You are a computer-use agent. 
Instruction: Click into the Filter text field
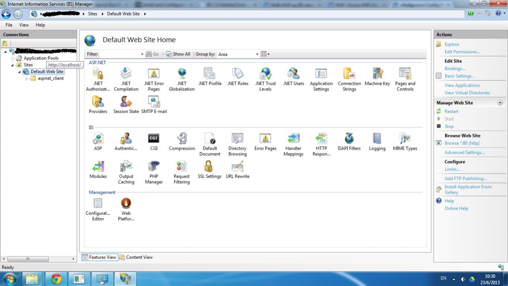point(120,54)
